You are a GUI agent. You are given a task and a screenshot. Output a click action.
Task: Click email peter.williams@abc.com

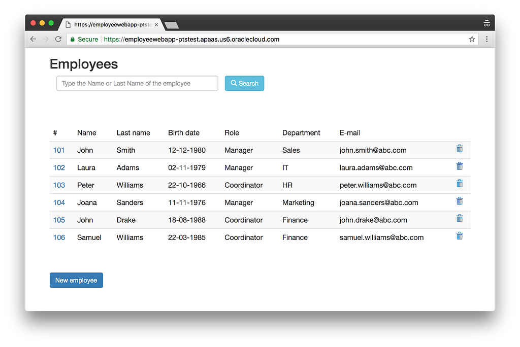click(378, 185)
